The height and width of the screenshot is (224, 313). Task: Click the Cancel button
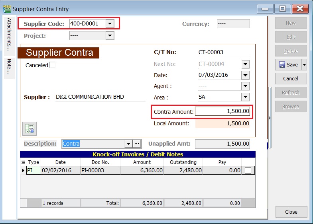pos(291,79)
